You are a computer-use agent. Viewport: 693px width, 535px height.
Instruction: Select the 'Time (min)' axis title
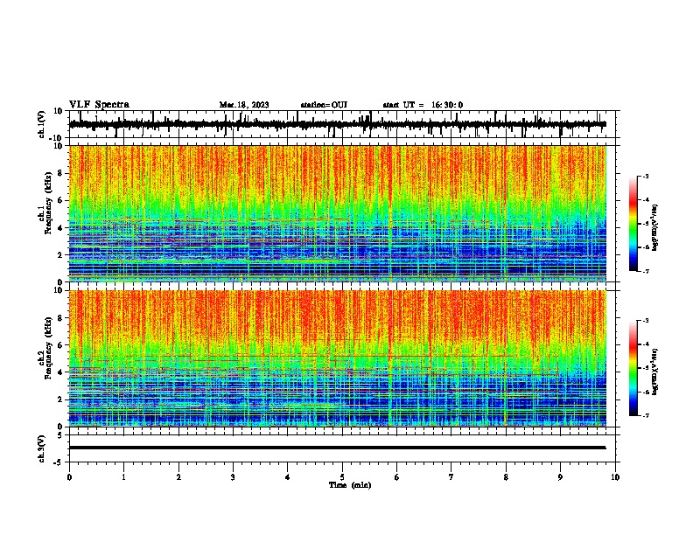pyautogui.click(x=350, y=485)
